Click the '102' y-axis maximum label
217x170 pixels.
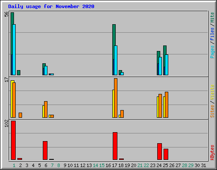tap(6, 123)
